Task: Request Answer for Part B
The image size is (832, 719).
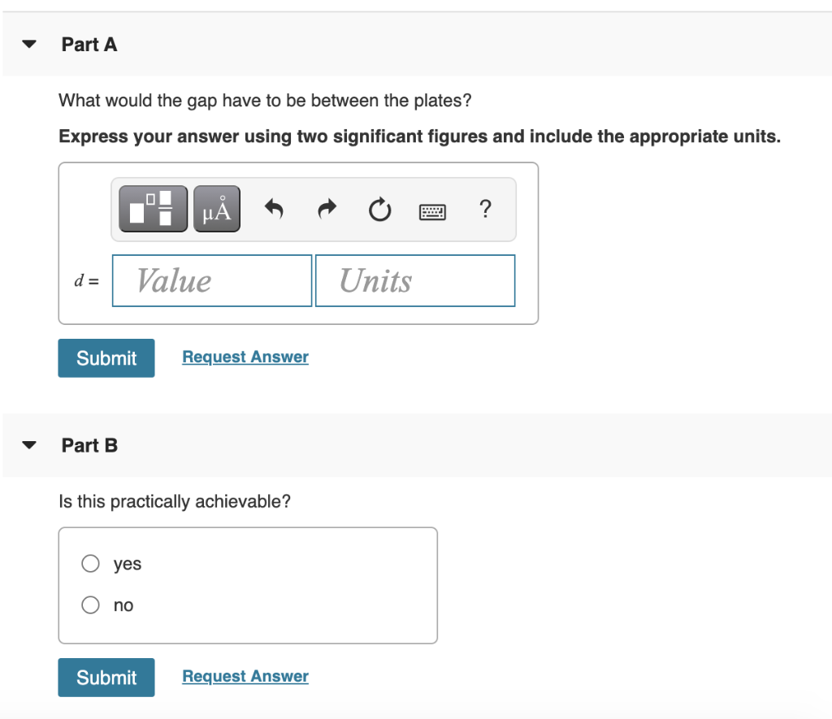Action: point(245,677)
